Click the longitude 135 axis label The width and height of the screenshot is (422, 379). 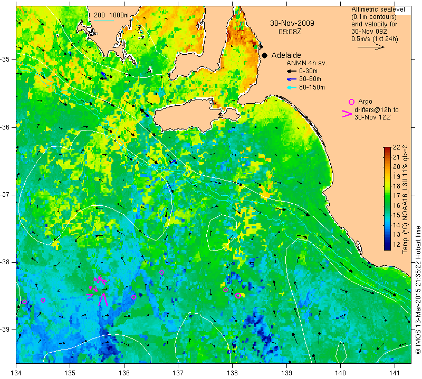point(70,373)
